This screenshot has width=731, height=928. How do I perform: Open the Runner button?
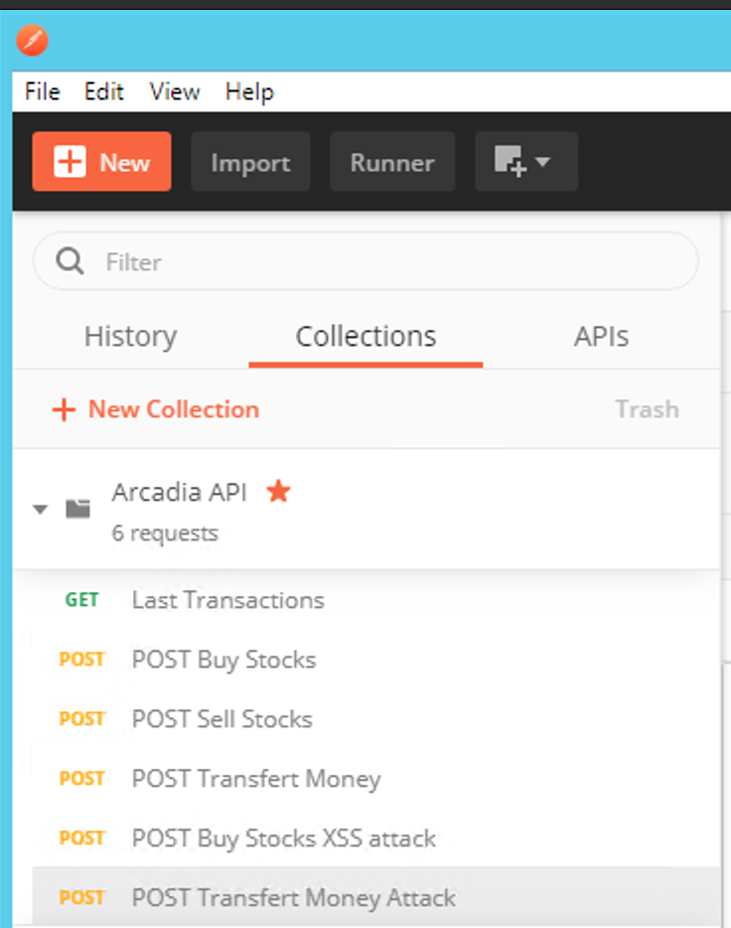tap(392, 162)
